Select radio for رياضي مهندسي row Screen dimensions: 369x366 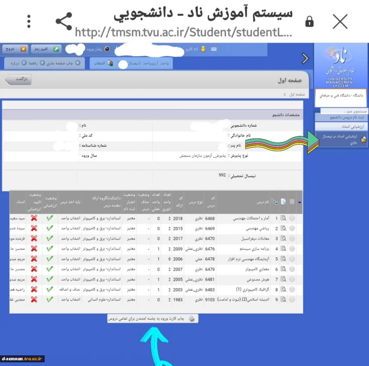click(x=292, y=228)
